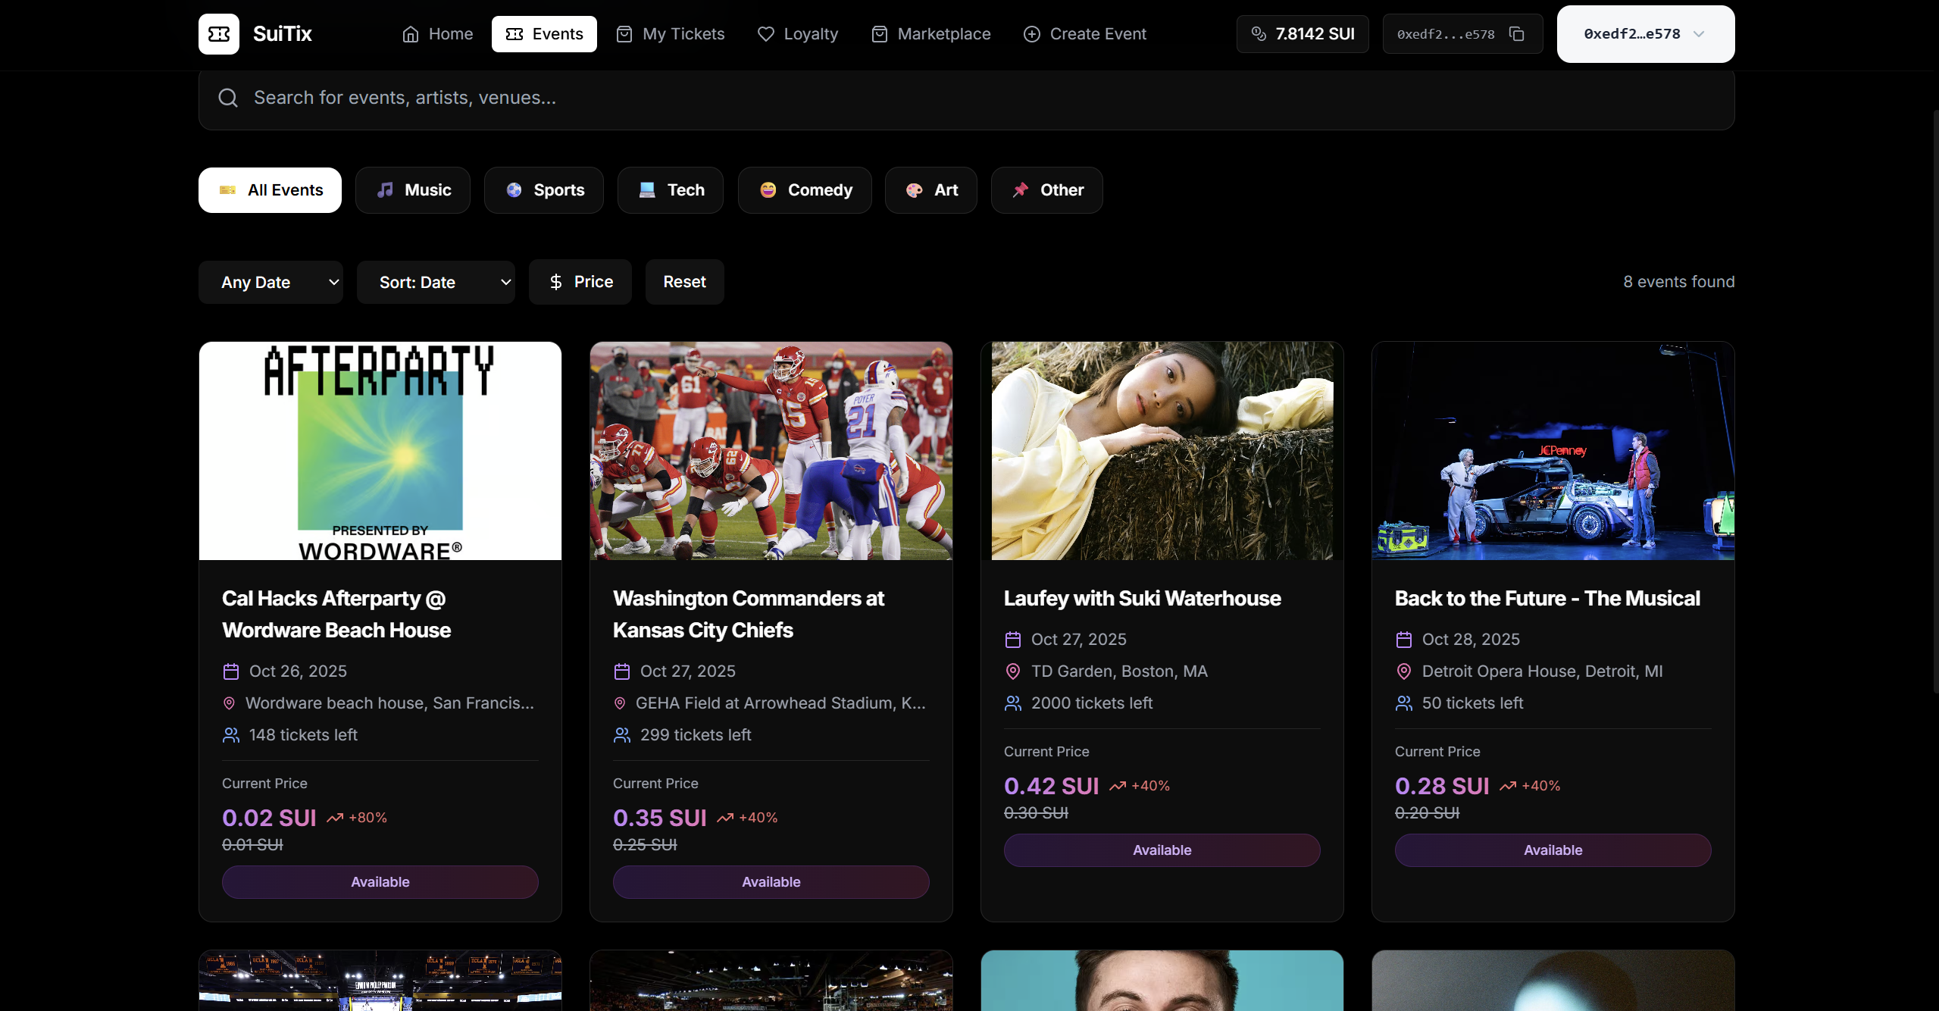Expand the Sort: Date dropdown
1939x1011 pixels.
point(436,283)
